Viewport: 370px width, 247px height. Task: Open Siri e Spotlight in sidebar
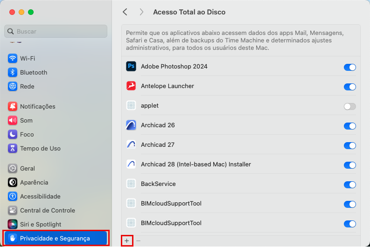click(x=41, y=224)
